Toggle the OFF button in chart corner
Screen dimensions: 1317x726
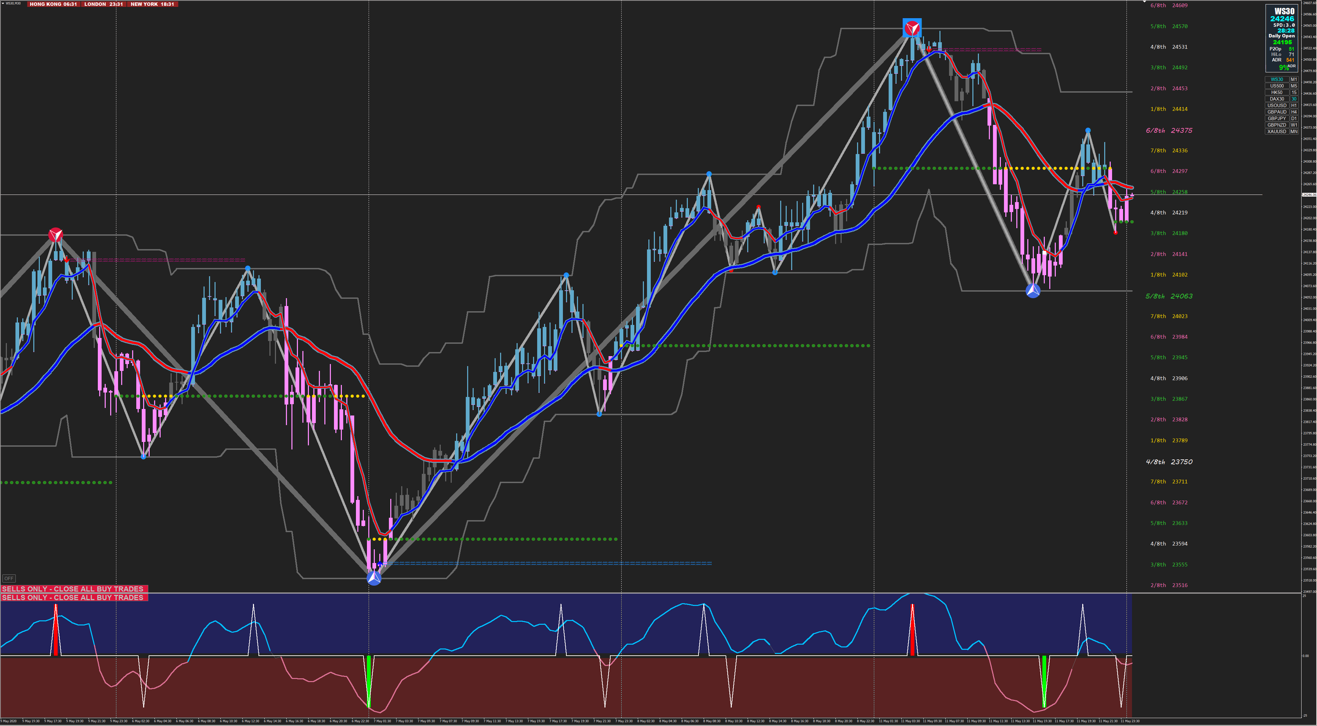pos(9,578)
